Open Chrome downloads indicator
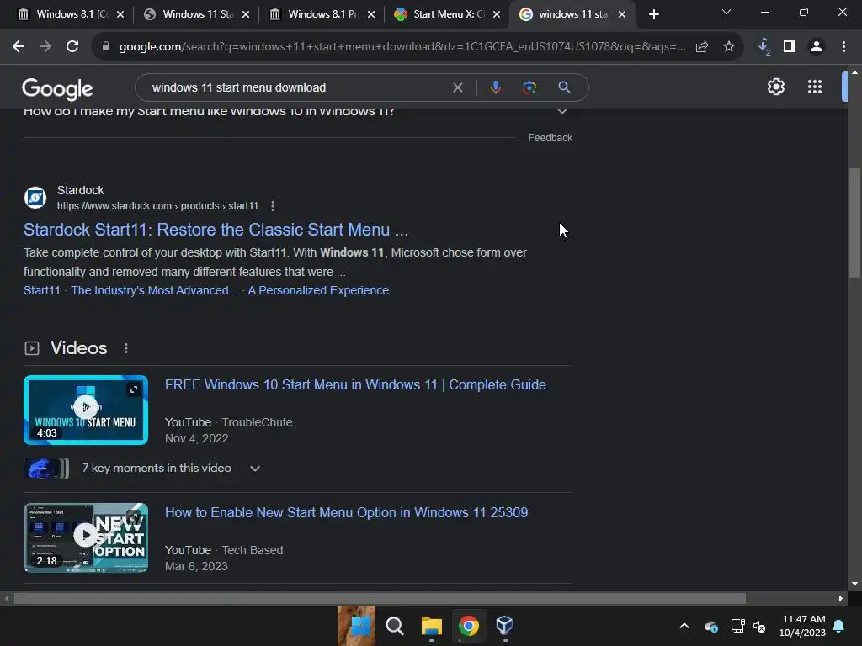 click(764, 47)
